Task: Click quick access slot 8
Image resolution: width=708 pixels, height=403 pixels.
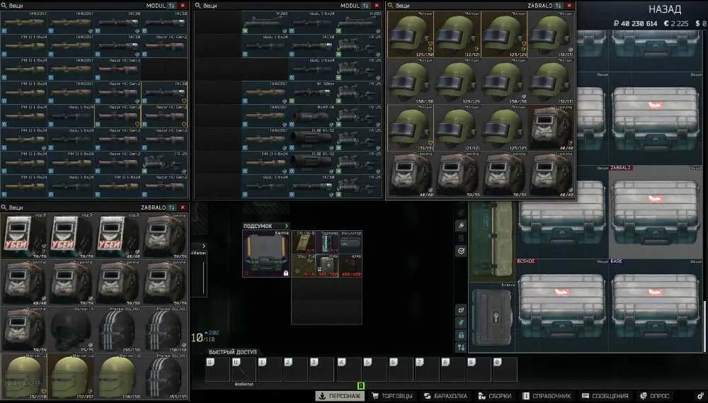Action: (x=453, y=370)
